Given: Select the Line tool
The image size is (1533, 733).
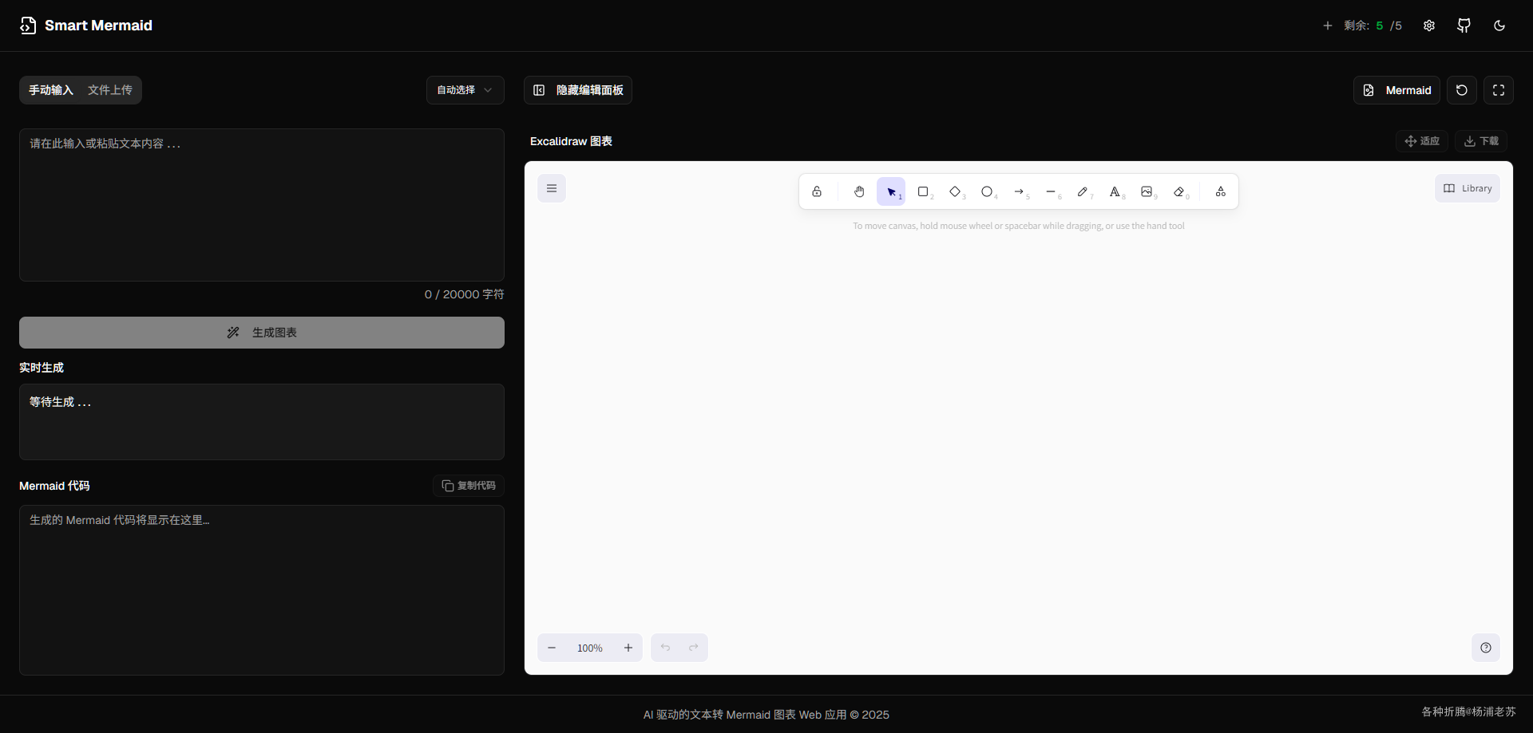Looking at the screenshot, I should pos(1051,191).
